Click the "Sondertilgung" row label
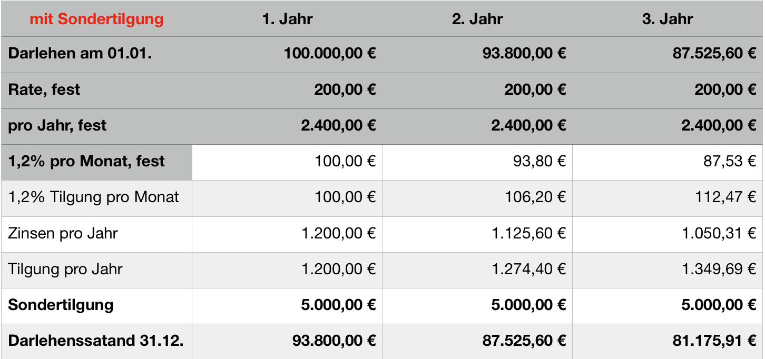 coord(61,305)
